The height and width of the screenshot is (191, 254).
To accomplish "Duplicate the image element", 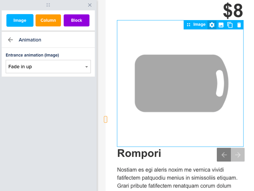I will pyautogui.click(x=230, y=25).
